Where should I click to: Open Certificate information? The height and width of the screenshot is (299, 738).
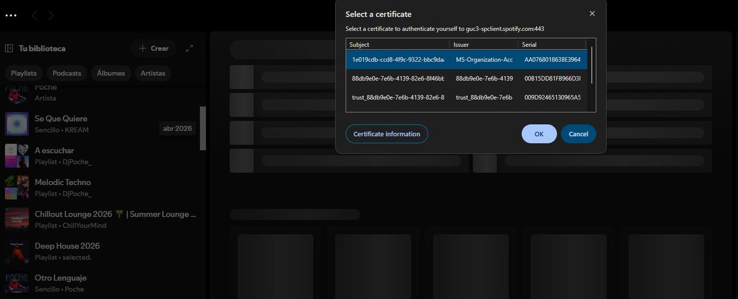click(387, 134)
